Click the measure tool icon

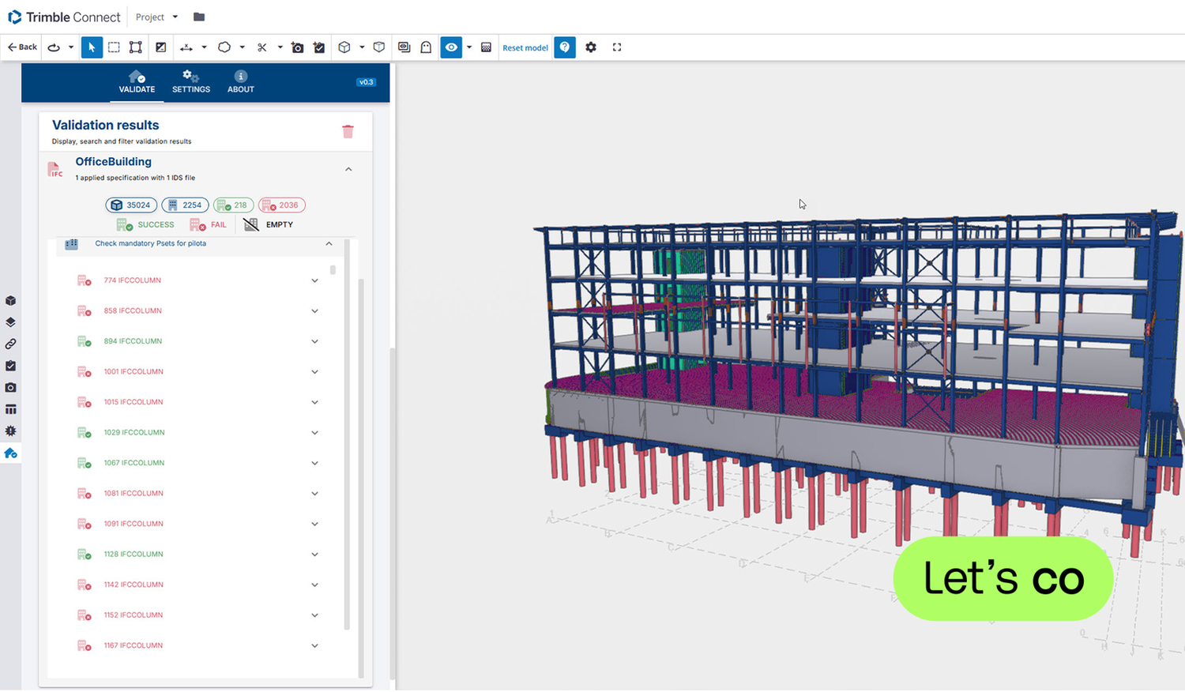coord(186,47)
